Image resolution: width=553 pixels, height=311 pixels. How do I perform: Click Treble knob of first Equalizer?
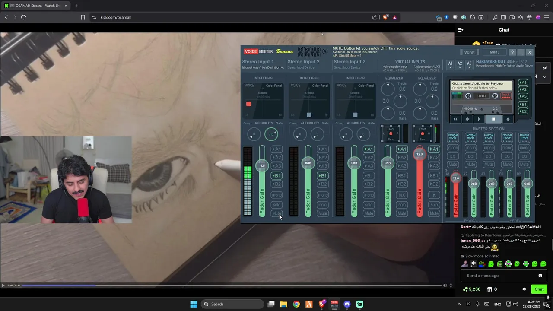point(388,89)
